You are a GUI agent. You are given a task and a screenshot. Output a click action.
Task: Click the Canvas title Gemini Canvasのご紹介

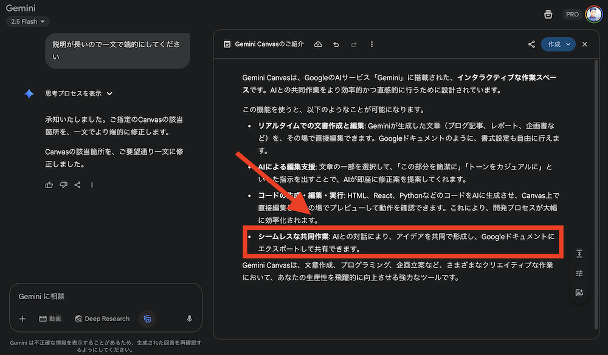coord(269,44)
